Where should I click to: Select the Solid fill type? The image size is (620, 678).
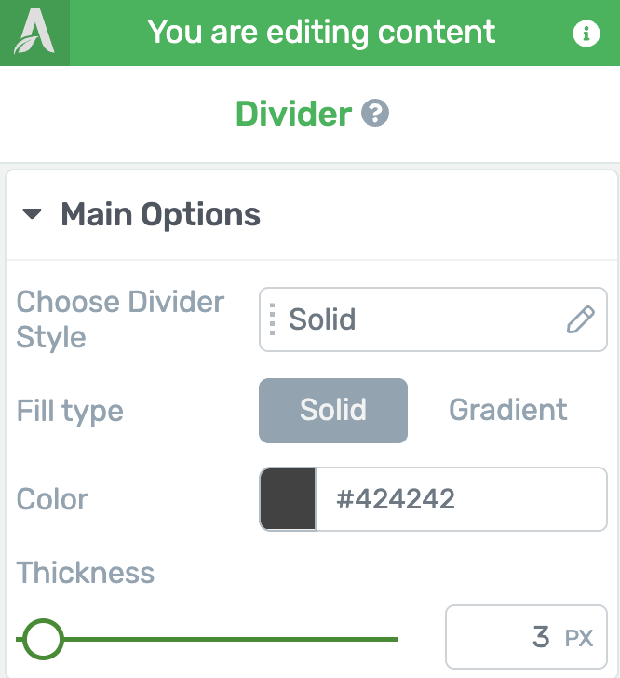333,411
